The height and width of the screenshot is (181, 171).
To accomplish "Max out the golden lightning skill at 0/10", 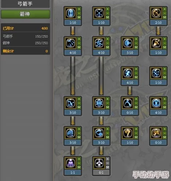I will coord(165,137).
